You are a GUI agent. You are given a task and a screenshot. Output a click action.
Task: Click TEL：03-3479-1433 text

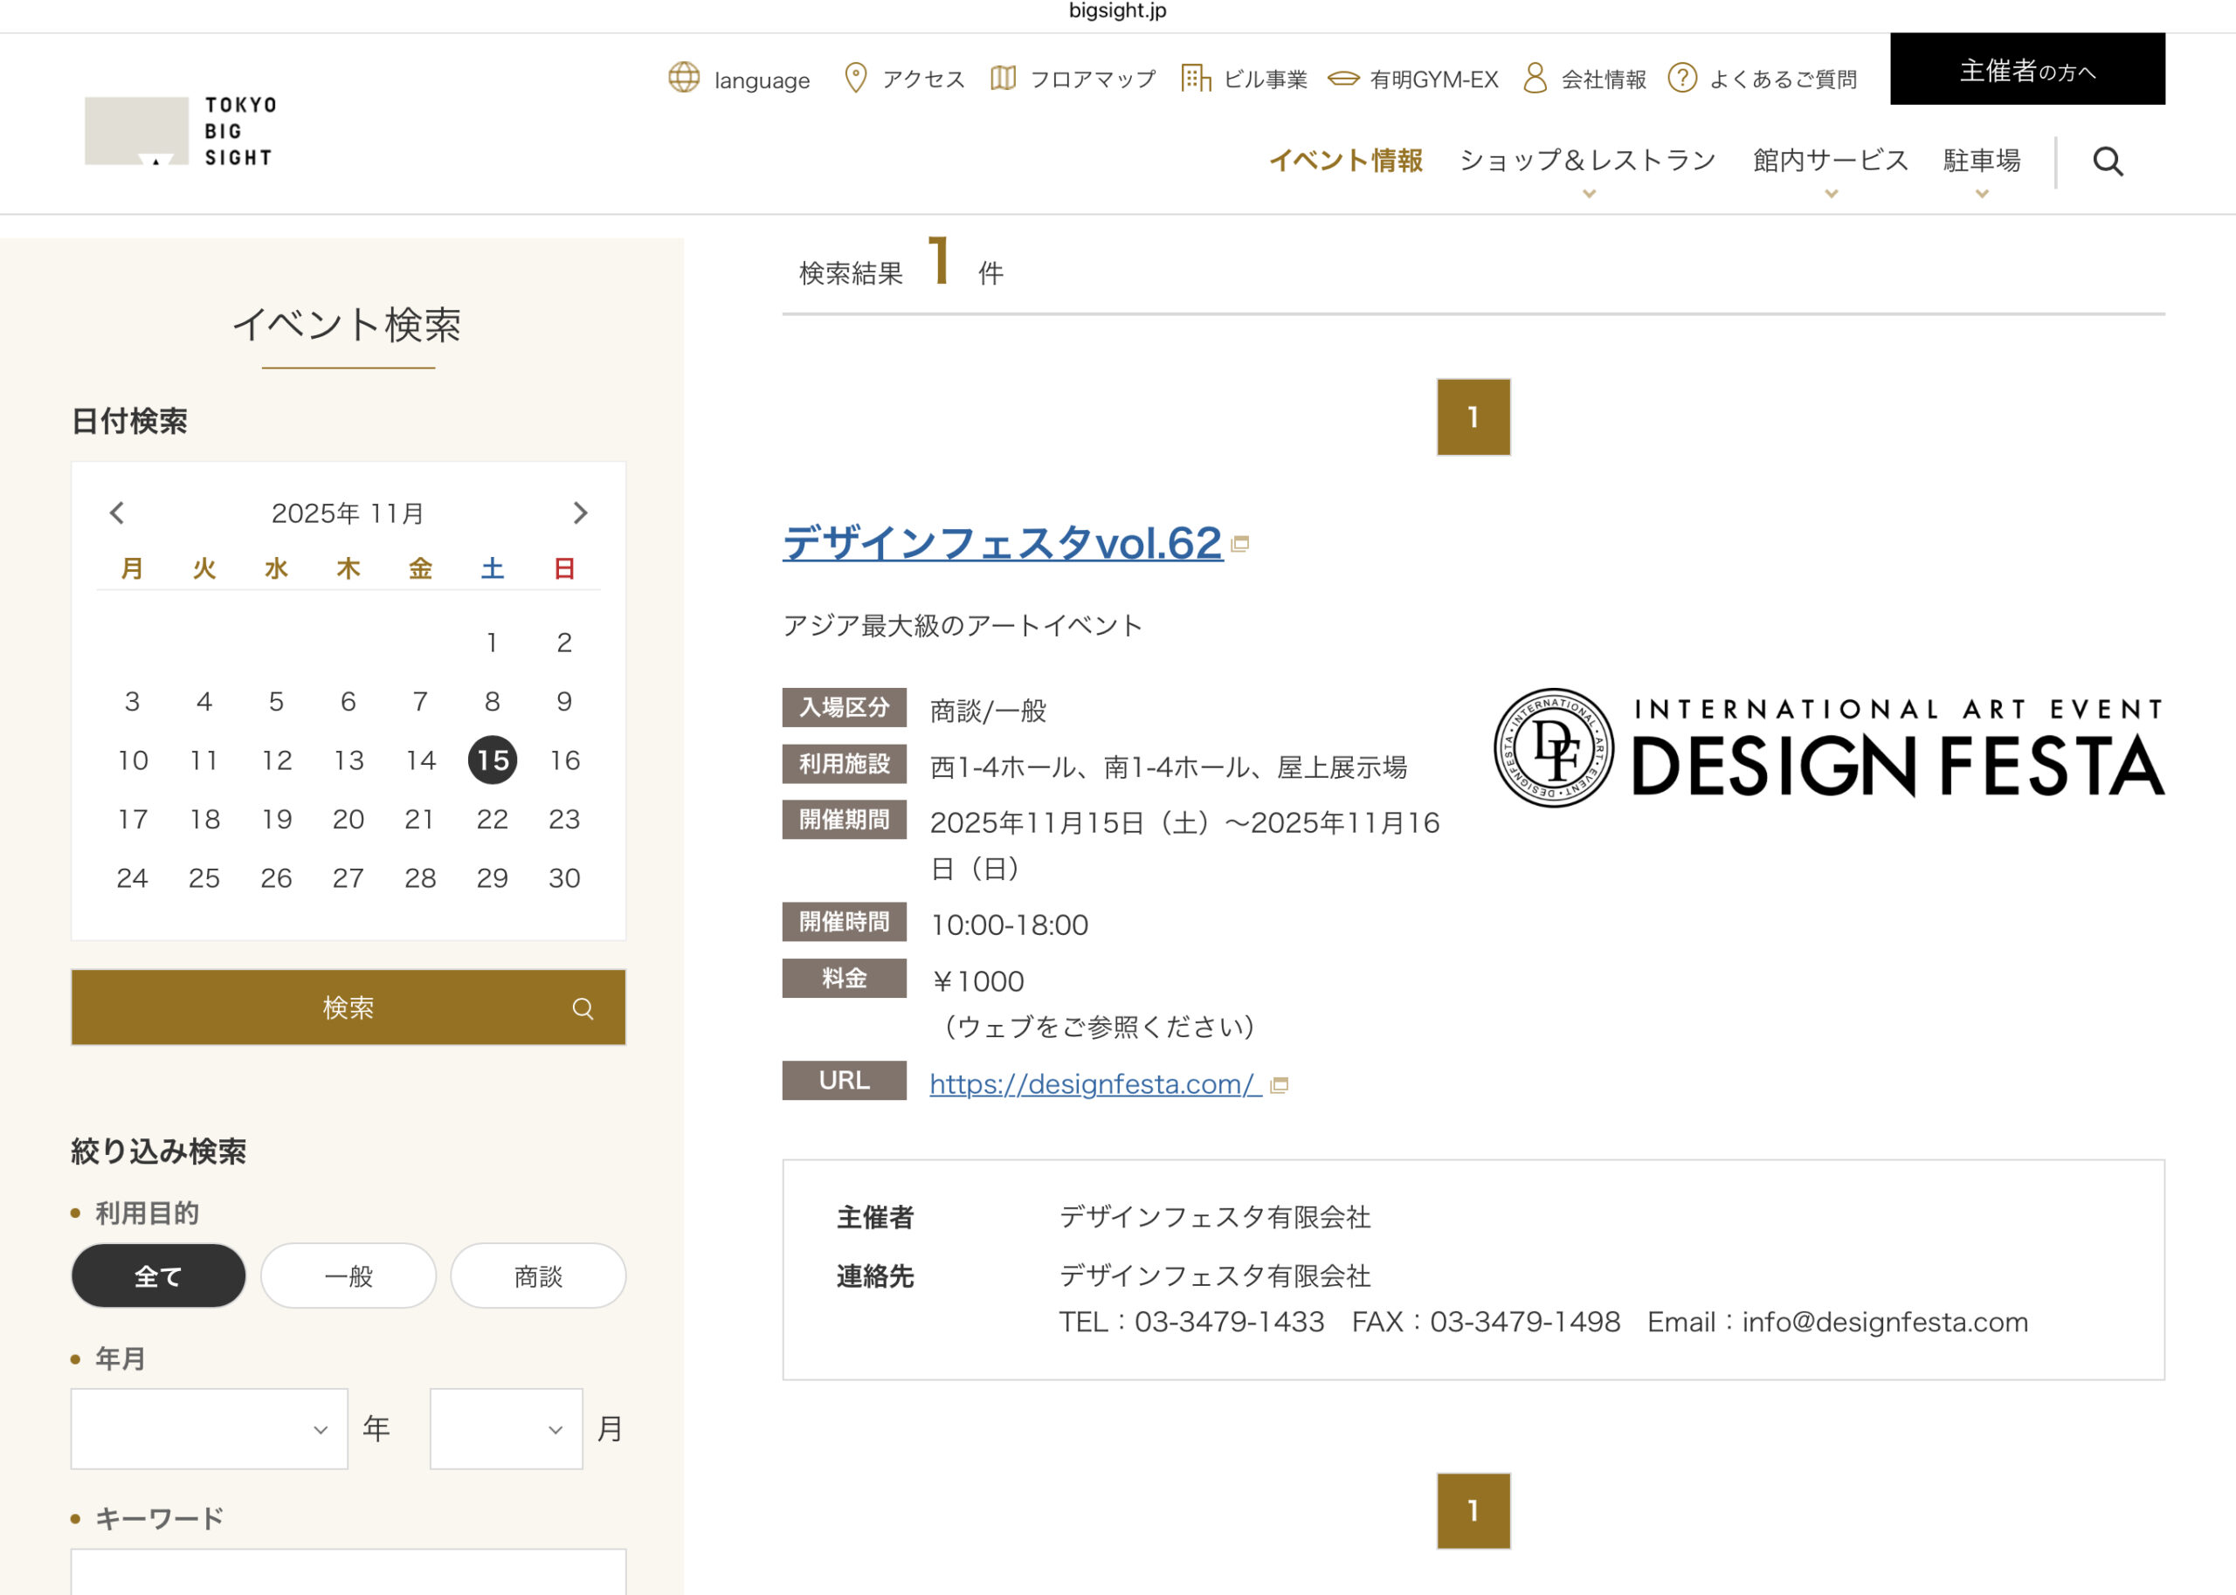click(x=1191, y=1322)
